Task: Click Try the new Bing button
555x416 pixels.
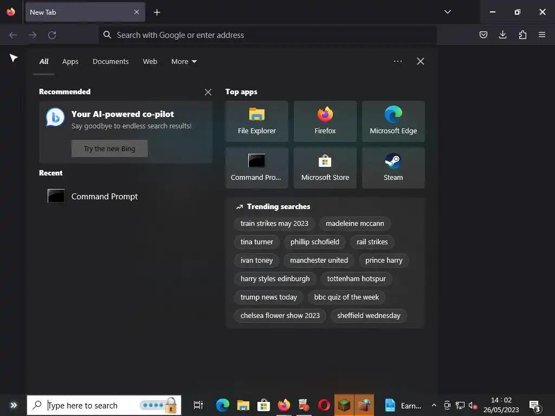Action: [109, 148]
